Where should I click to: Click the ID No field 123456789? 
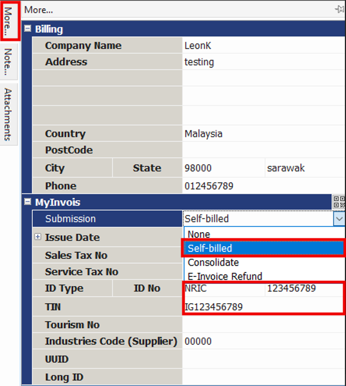(304, 288)
